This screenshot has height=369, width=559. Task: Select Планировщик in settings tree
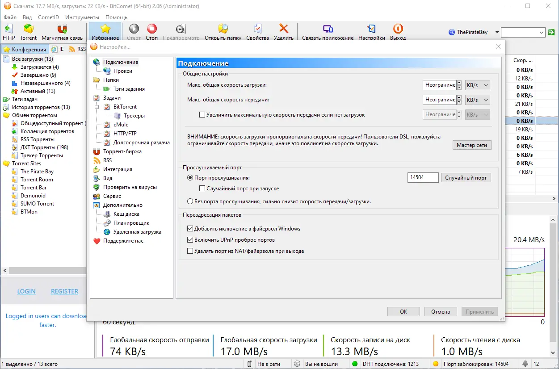pos(131,223)
